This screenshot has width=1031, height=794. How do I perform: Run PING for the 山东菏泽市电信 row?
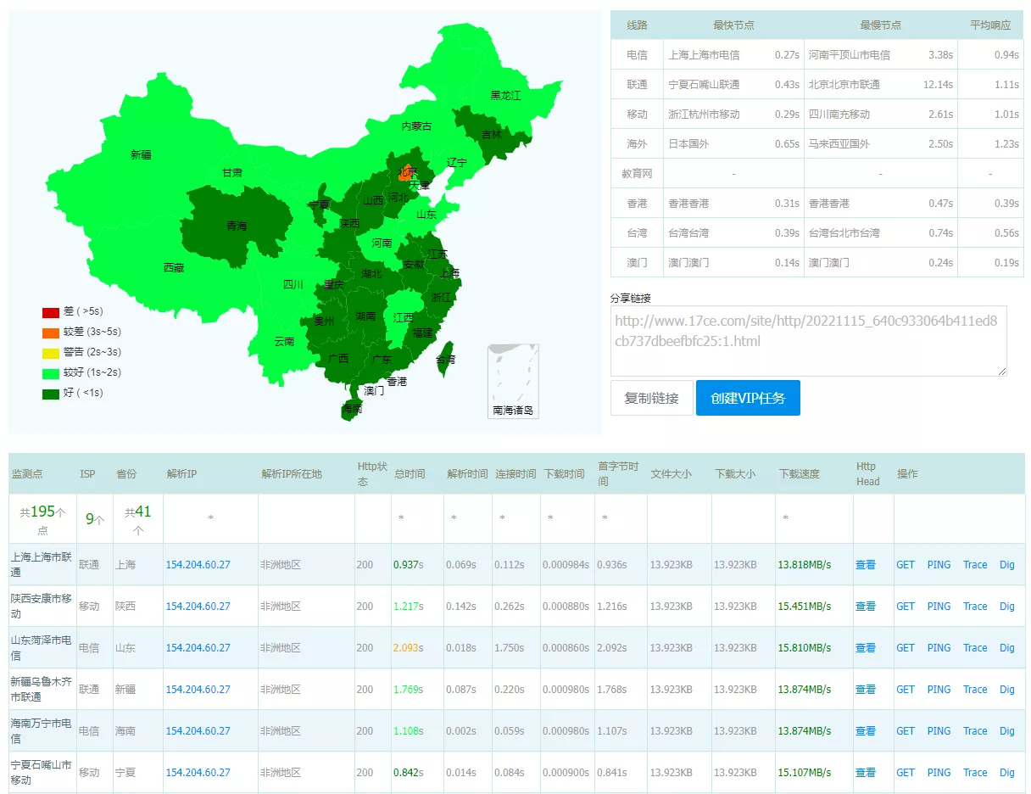click(939, 648)
